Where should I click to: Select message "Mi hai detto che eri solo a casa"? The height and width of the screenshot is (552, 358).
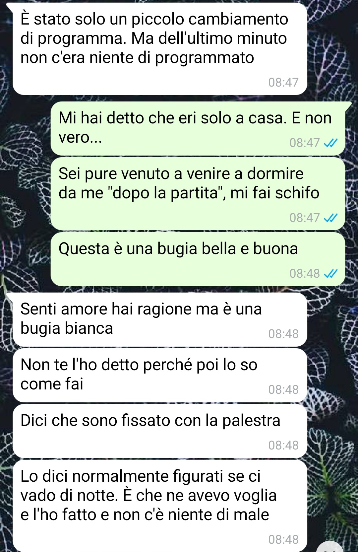(198, 128)
